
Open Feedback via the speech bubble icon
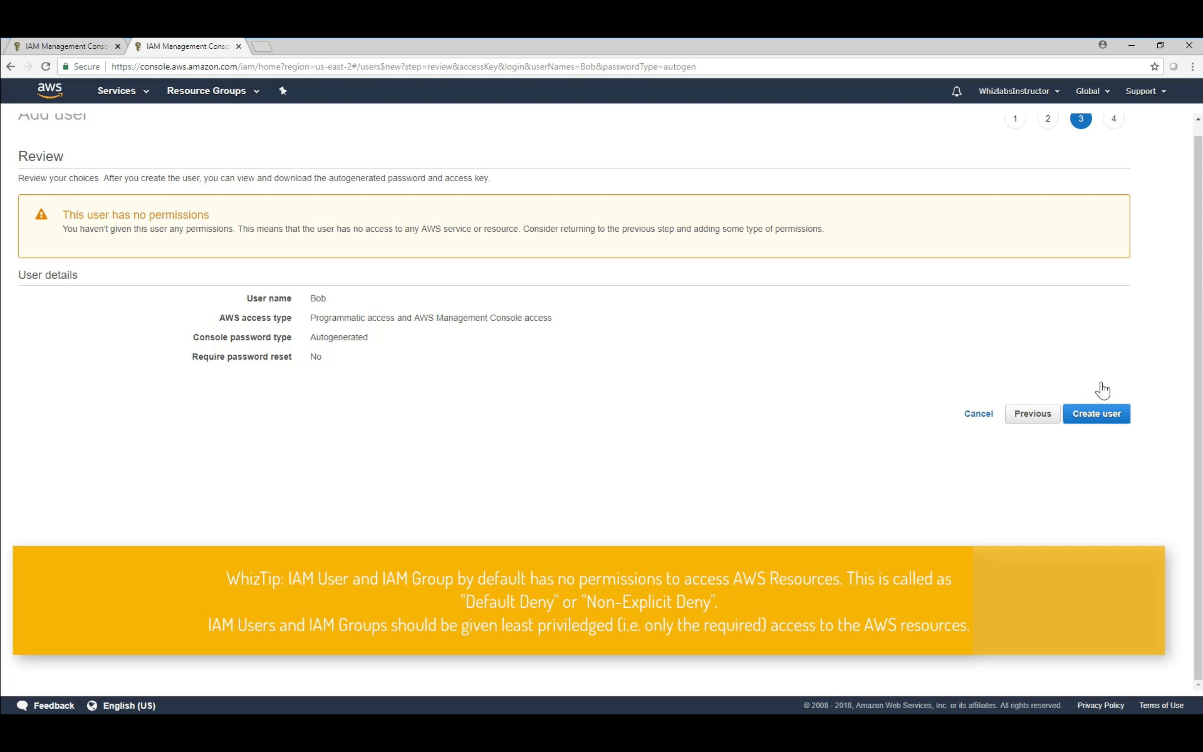pos(22,705)
